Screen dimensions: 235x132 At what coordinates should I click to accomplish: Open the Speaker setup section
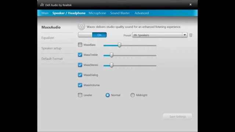[51, 48]
